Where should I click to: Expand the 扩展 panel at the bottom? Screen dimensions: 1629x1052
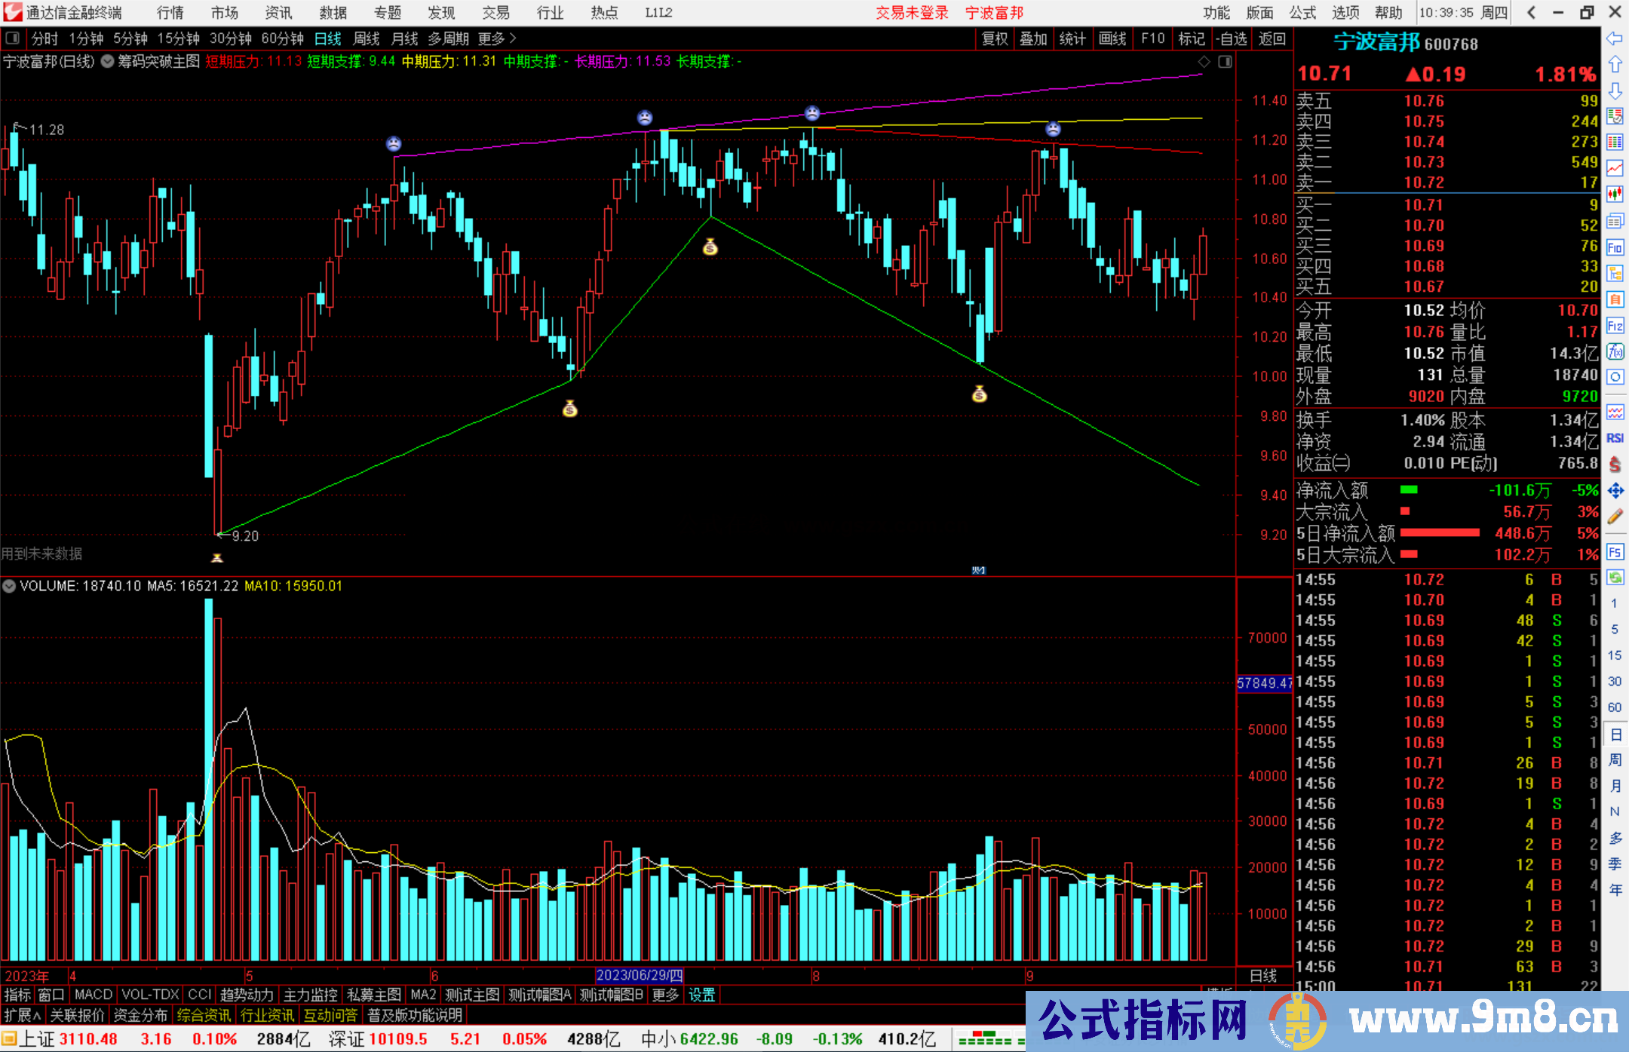pos(23,1015)
